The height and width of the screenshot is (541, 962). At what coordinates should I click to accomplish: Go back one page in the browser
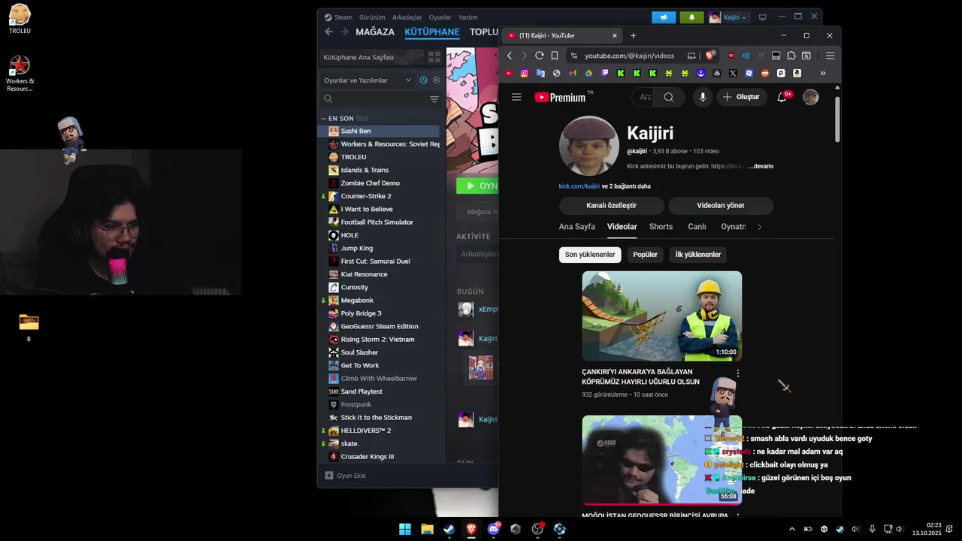tap(510, 56)
